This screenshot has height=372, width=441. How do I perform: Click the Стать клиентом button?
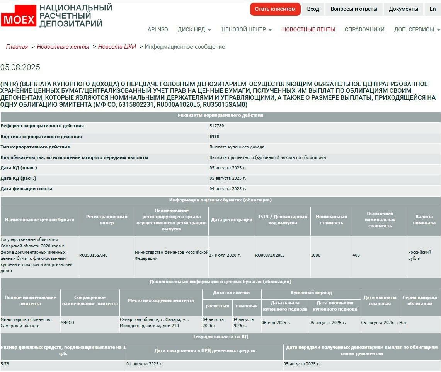click(275, 9)
